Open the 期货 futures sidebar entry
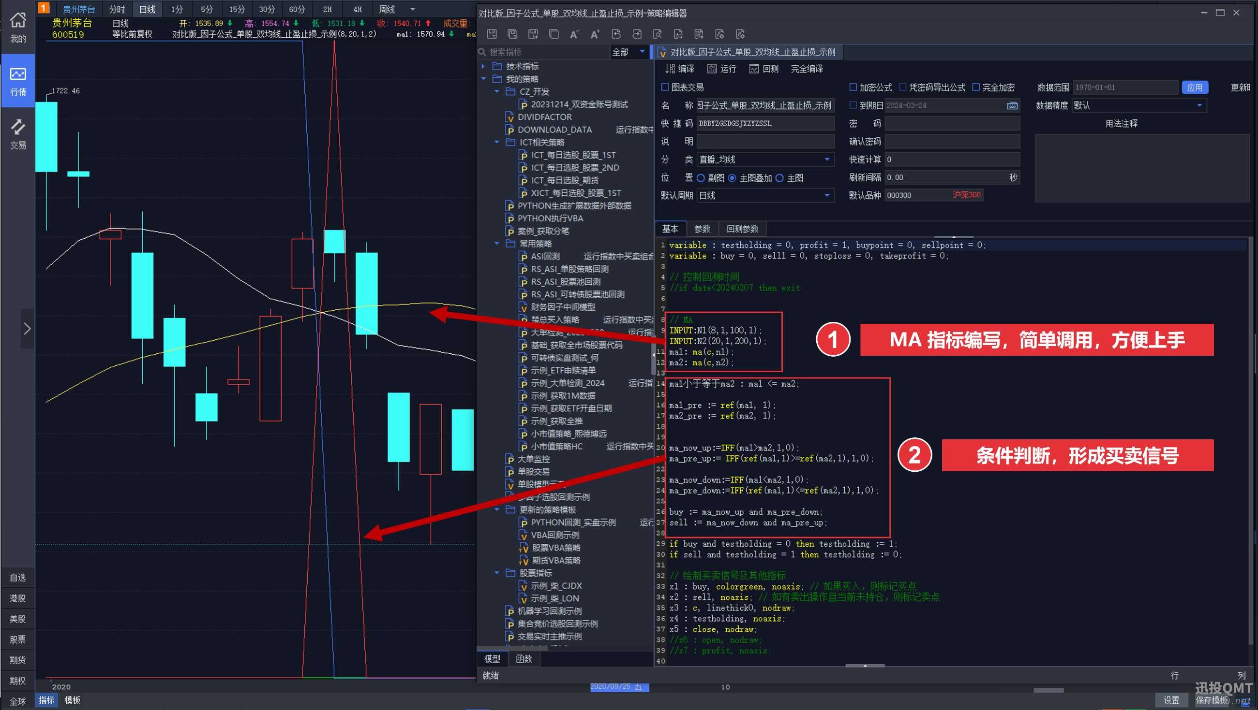Image resolution: width=1258 pixels, height=710 pixels. coord(18,660)
